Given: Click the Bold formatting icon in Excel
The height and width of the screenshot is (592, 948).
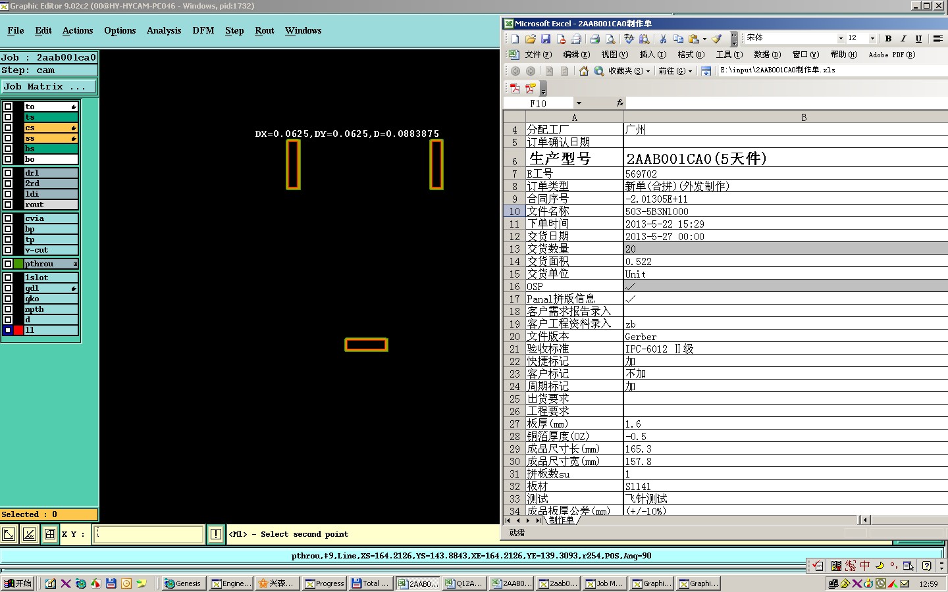Looking at the screenshot, I should tap(888, 39).
